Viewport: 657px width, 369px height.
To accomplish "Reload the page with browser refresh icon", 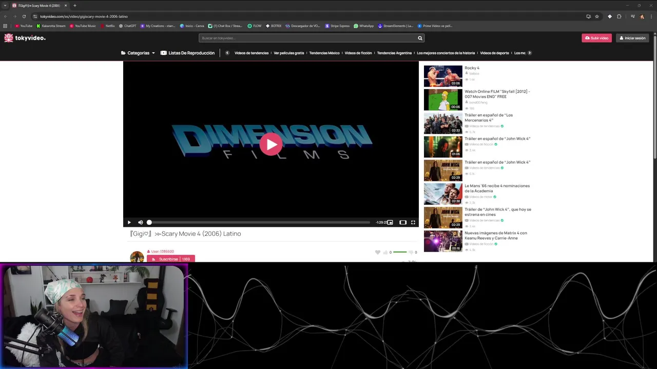I will (24, 16).
